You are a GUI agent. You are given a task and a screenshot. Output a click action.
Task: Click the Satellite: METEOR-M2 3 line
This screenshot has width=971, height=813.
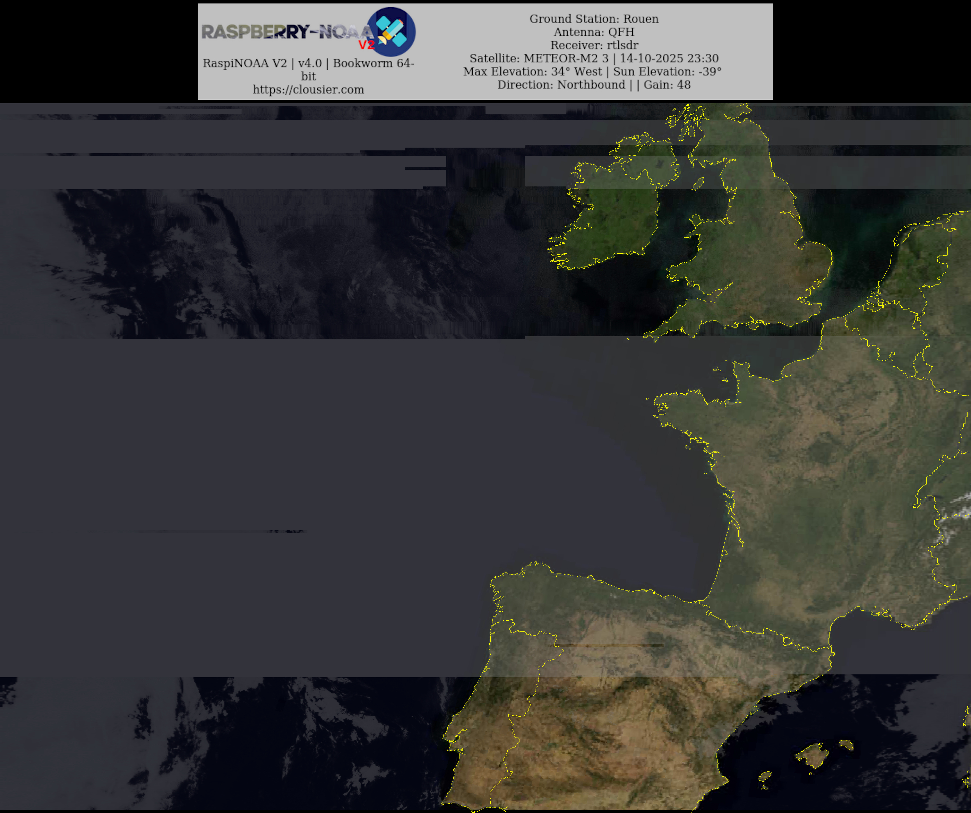594,58
